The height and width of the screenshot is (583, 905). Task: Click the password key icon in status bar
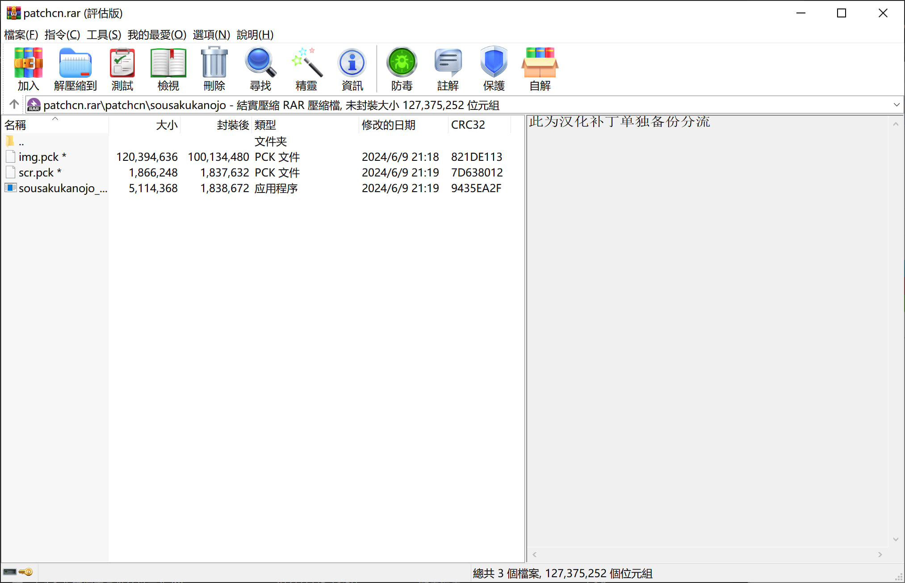click(x=26, y=572)
